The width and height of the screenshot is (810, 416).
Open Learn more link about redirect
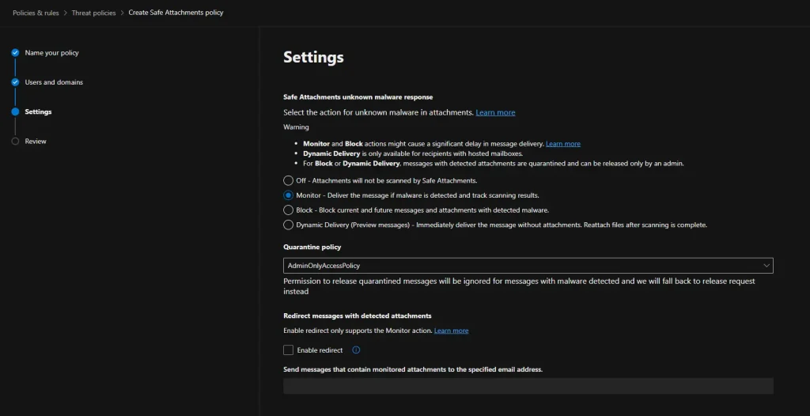point(451,331)
